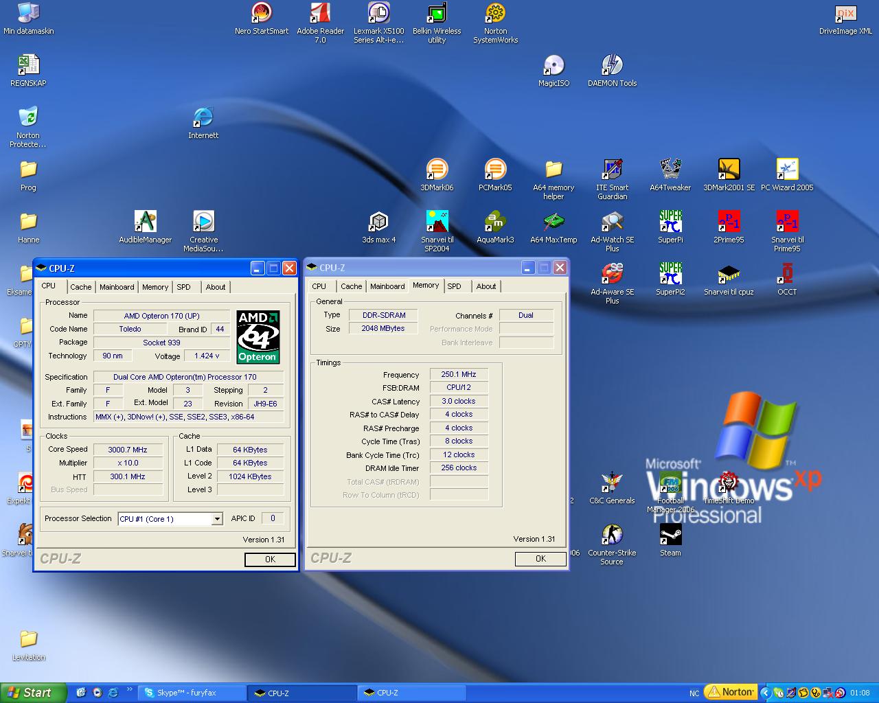Click the system clock showing 01:08
Viewport: 879px width, 703px height.
(860, 693)
